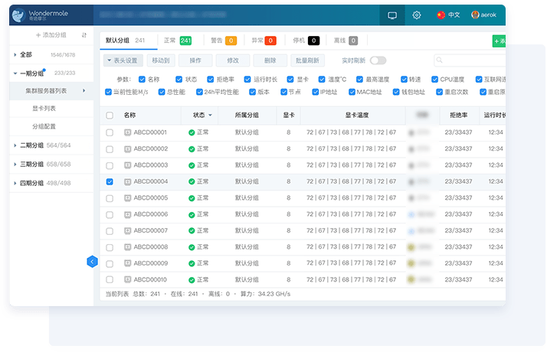Open settings via the gear icon
Viewport: 547px width, 352px height.
(x=417, y=15)
